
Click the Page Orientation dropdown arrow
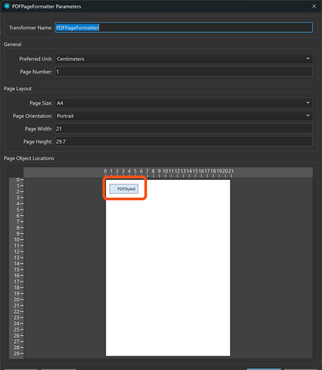[308, 116]
